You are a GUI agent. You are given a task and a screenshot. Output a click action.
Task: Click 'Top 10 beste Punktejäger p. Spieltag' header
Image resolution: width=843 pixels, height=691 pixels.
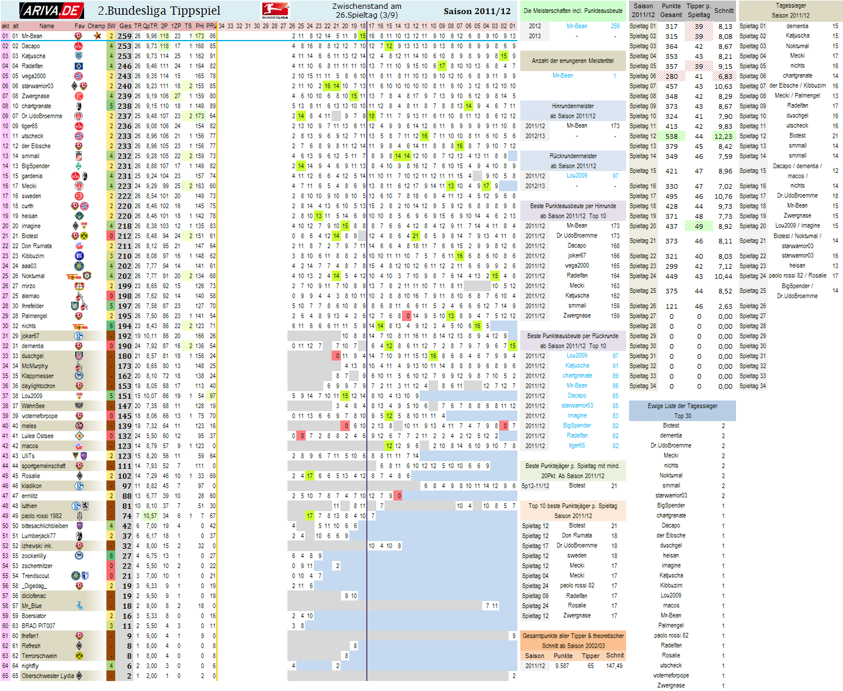click(x=573, y=510)
